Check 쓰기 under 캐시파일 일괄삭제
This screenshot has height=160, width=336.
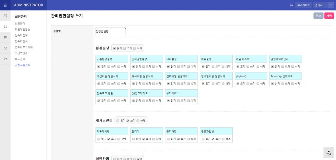(143, 83)
